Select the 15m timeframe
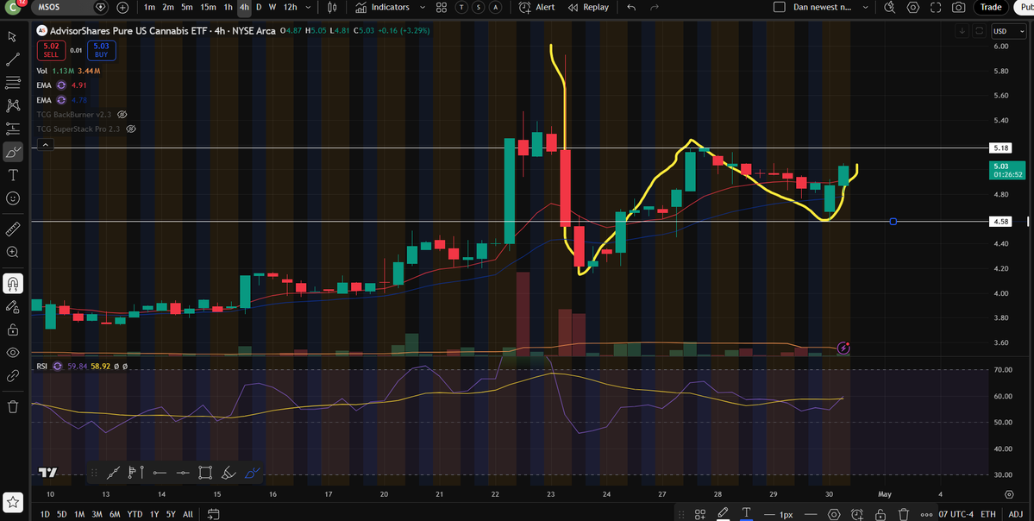This screenshot has height=521, width=1034. click(x=208, y=7)
